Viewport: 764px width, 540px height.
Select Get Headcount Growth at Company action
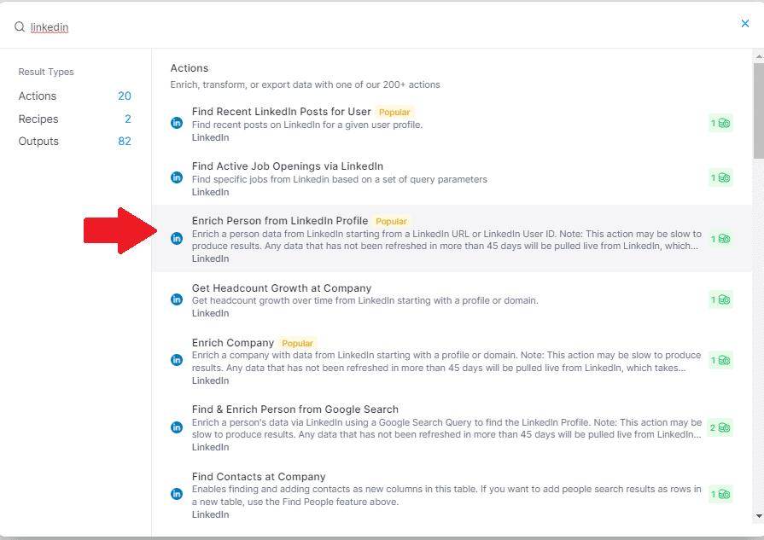(x=282, y=287)
